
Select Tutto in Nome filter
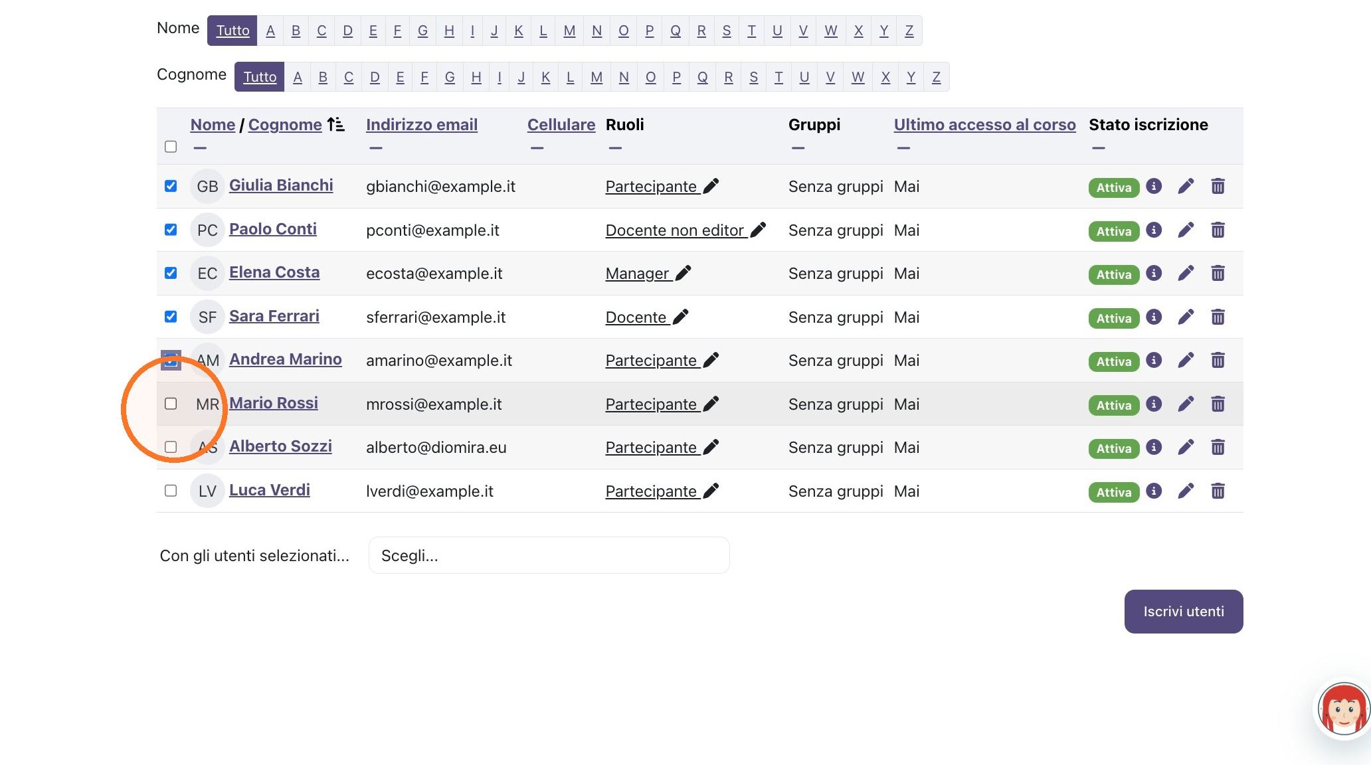click(232, 31)
